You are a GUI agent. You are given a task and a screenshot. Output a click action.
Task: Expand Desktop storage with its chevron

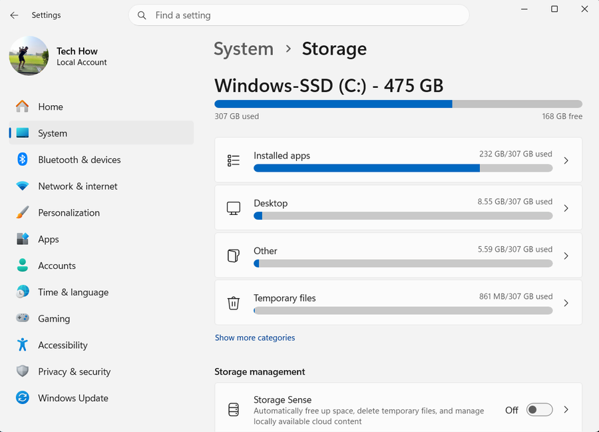pos(566,208)
